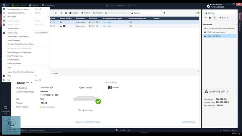Open the Validations vertical side tab

(240, 26)
